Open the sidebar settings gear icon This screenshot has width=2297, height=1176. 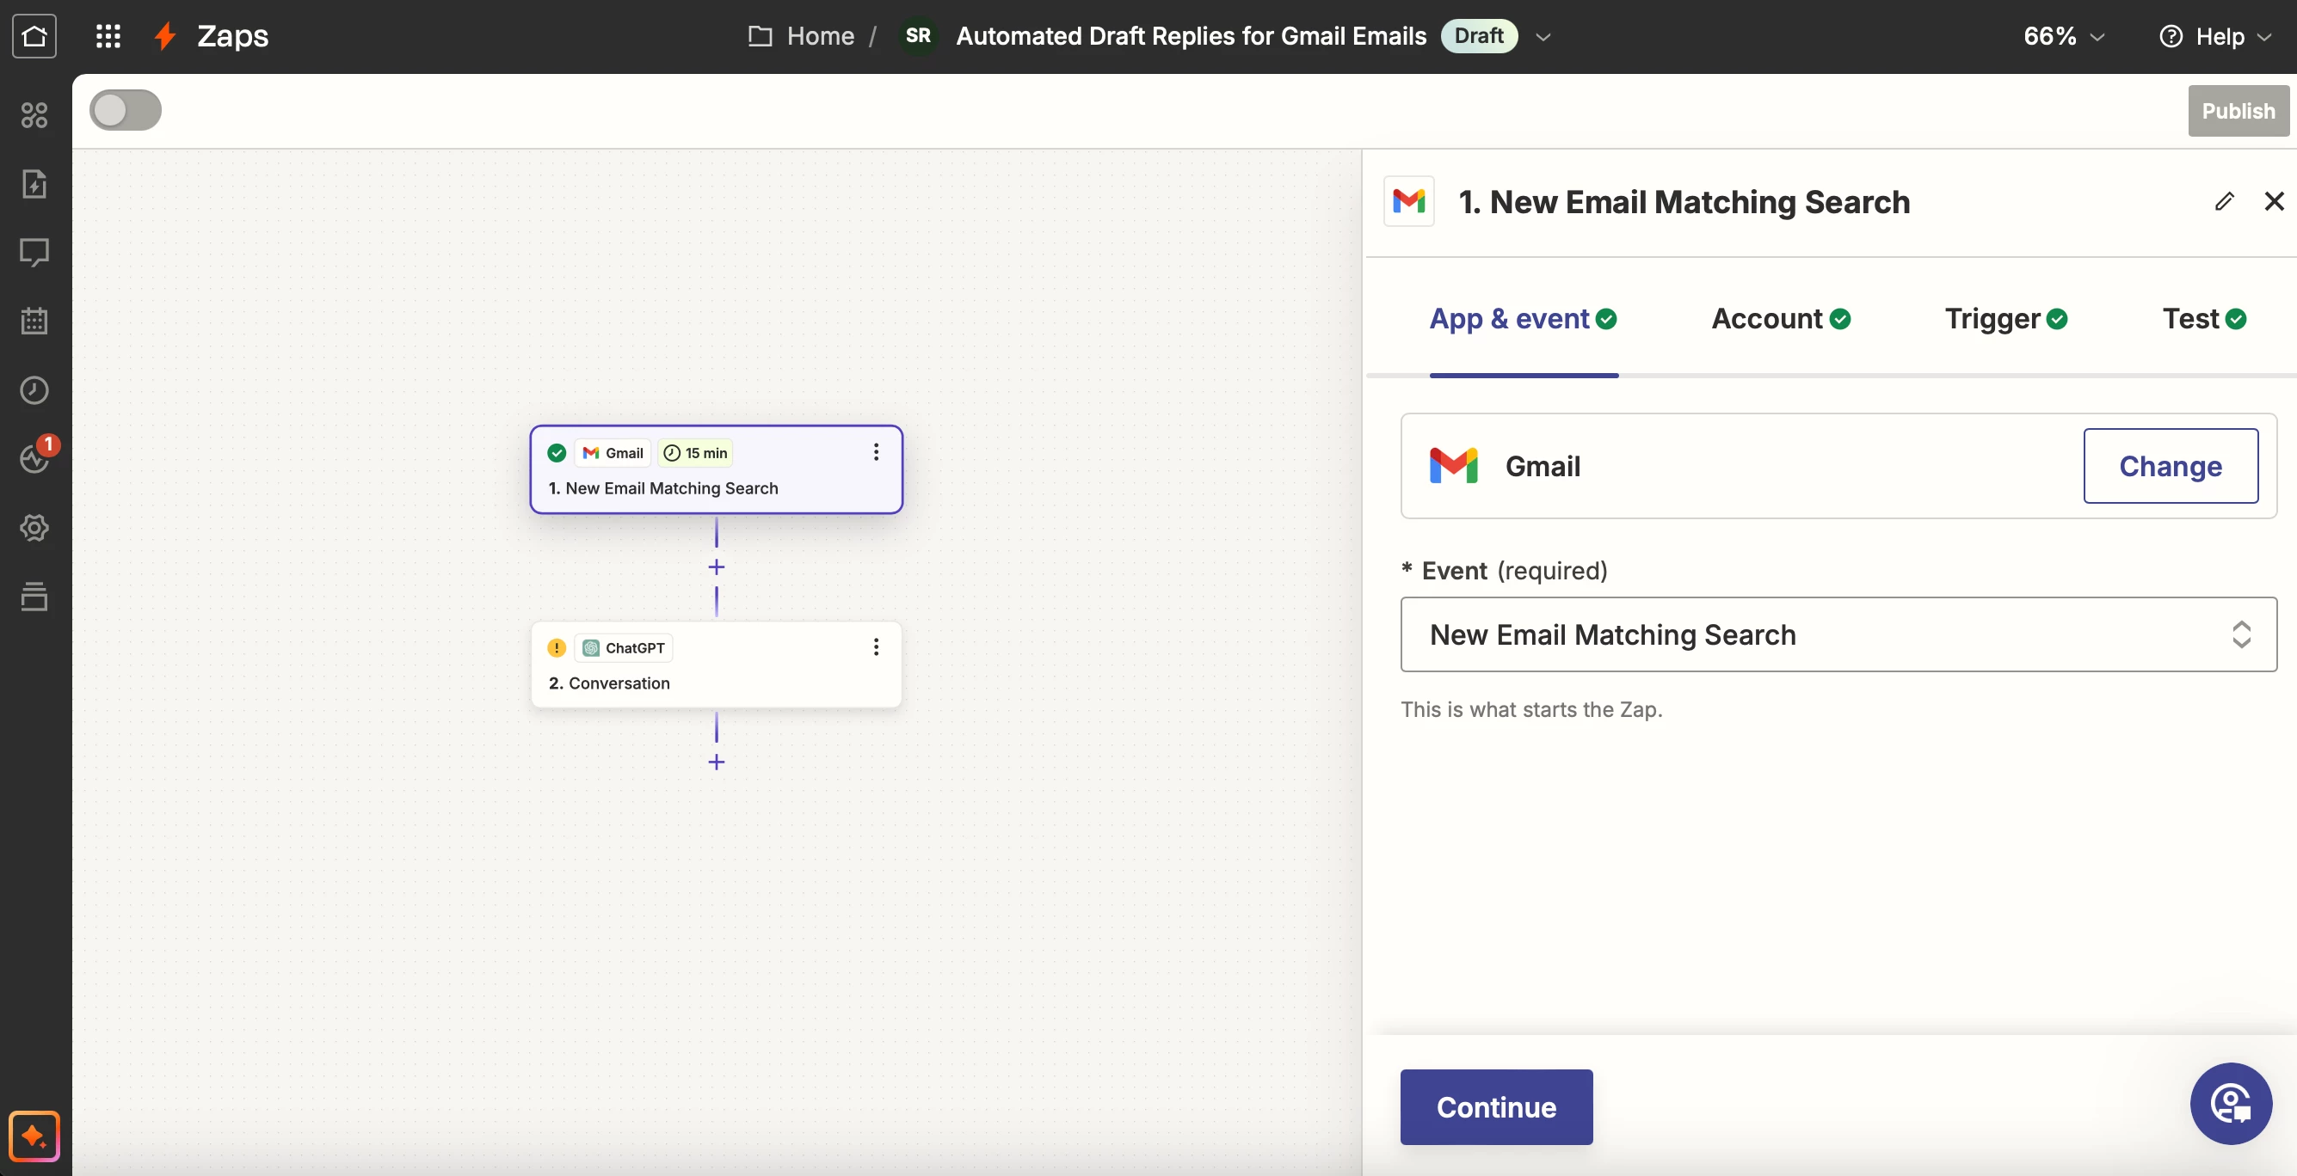point(34,528)
